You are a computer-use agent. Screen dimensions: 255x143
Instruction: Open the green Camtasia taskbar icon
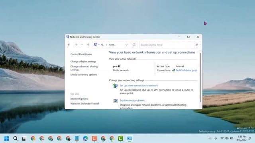click(120, 139)
